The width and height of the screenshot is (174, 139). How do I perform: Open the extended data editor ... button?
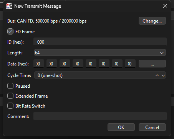[x=152, y=64]
